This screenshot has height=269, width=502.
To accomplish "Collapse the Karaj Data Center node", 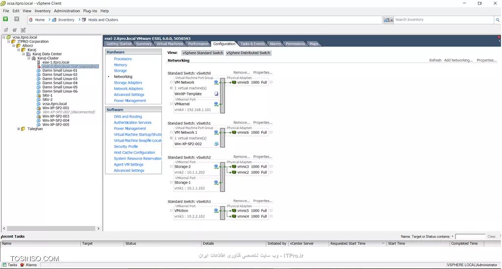I will click(x=24, y=54).
